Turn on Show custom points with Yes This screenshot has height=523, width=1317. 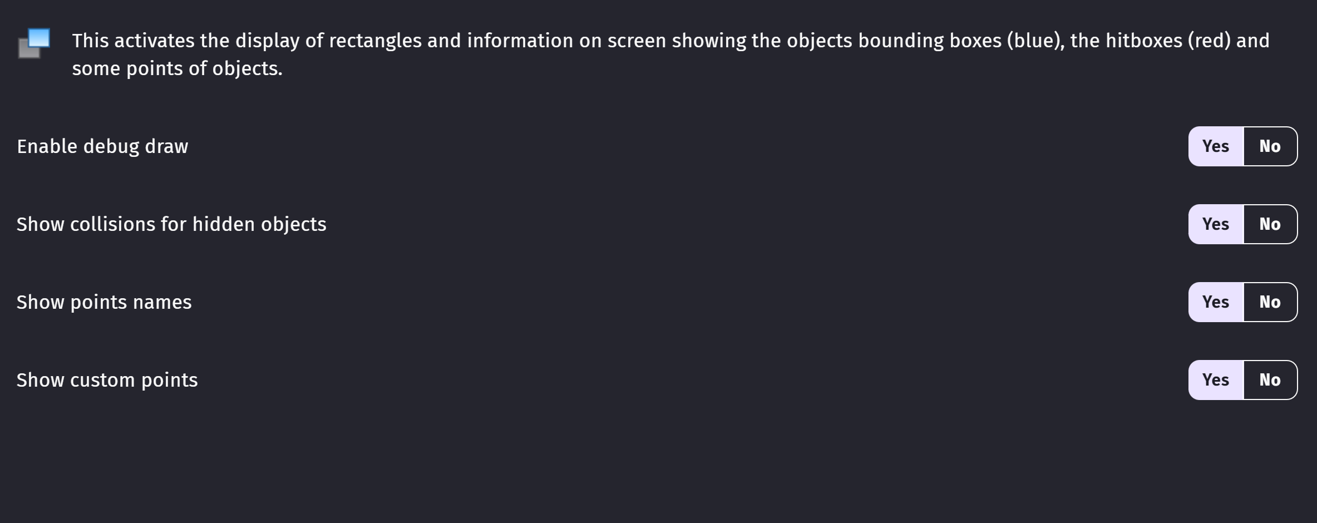1216,380
